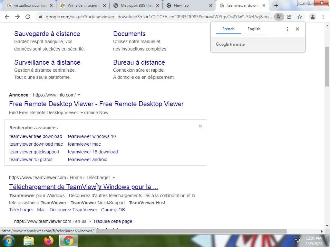Click Chrome taskbar icon

(x=69, y=241)
